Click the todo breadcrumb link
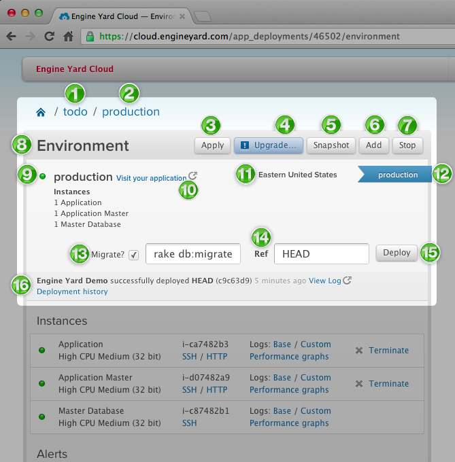 (75, 112)
